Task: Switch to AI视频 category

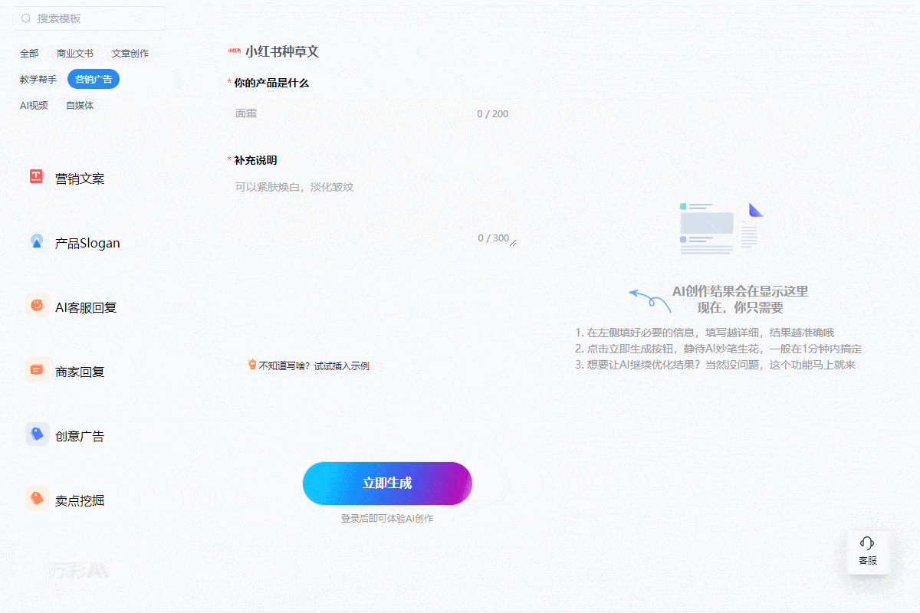Action: tap(34, 106)
